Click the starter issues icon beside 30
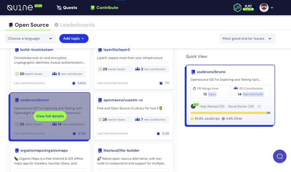Viewport: 291px width, 172px height. tap(17, 74)
